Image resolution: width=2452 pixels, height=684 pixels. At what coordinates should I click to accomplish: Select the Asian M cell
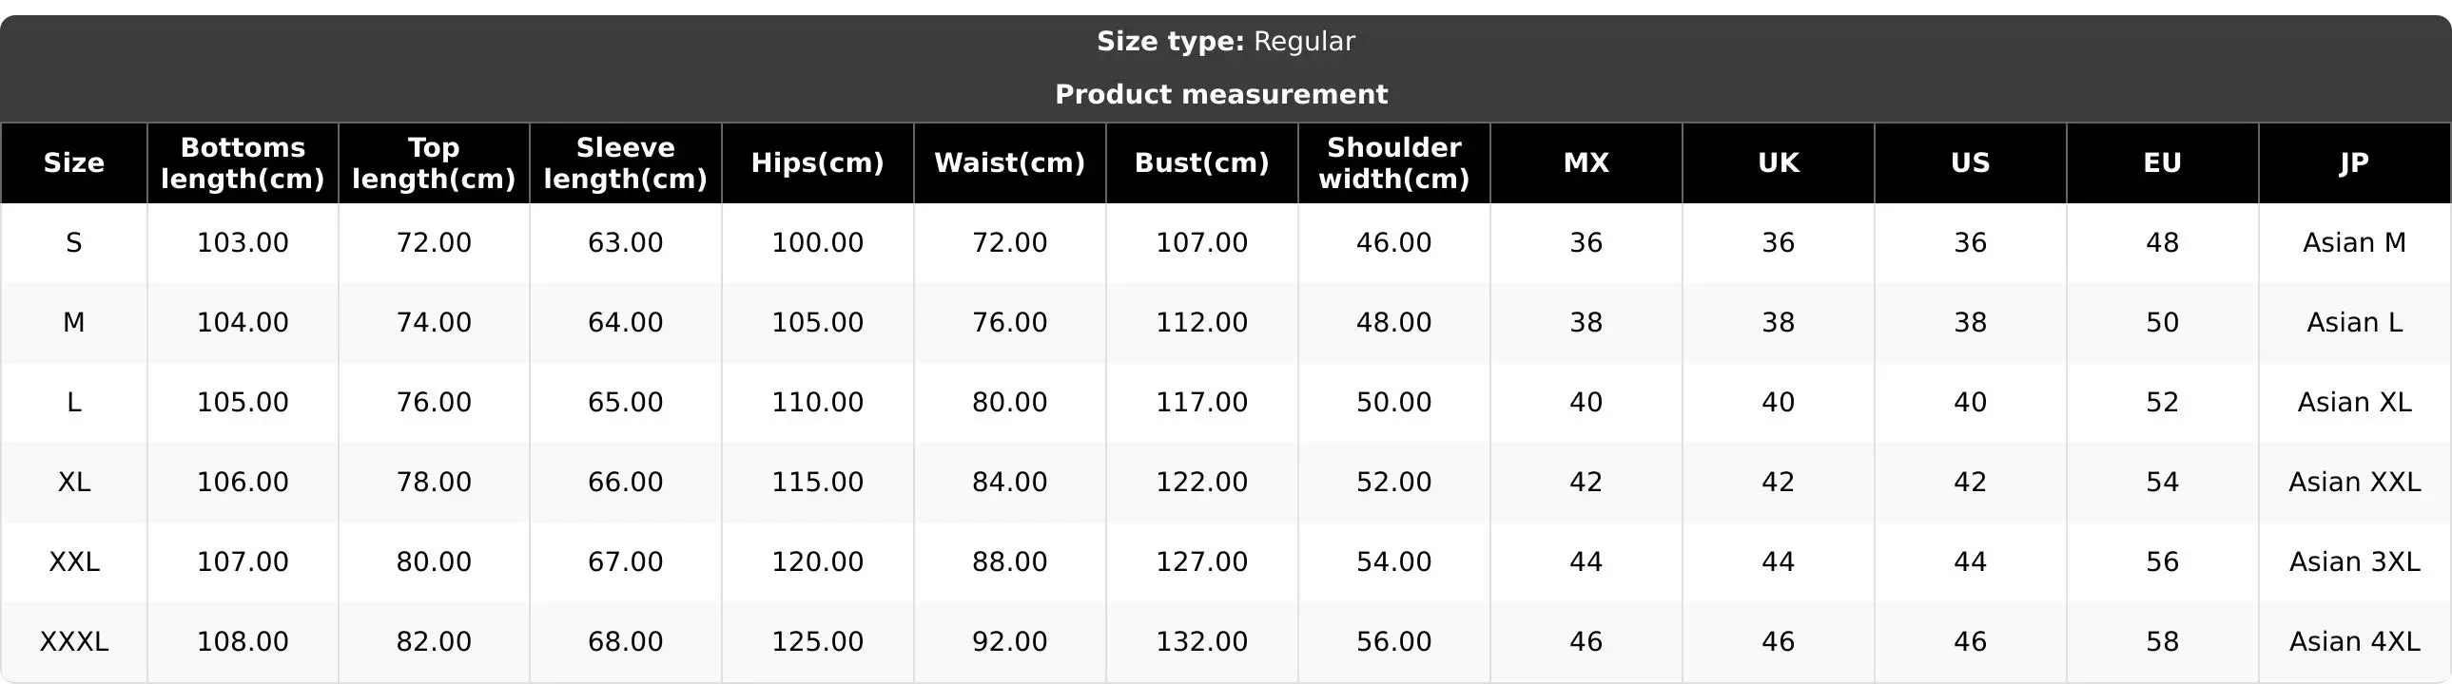[2355, 242]
